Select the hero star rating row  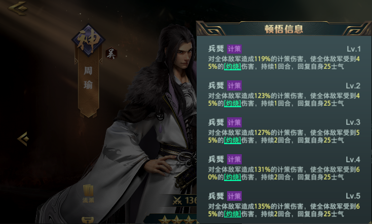(177, 219)
